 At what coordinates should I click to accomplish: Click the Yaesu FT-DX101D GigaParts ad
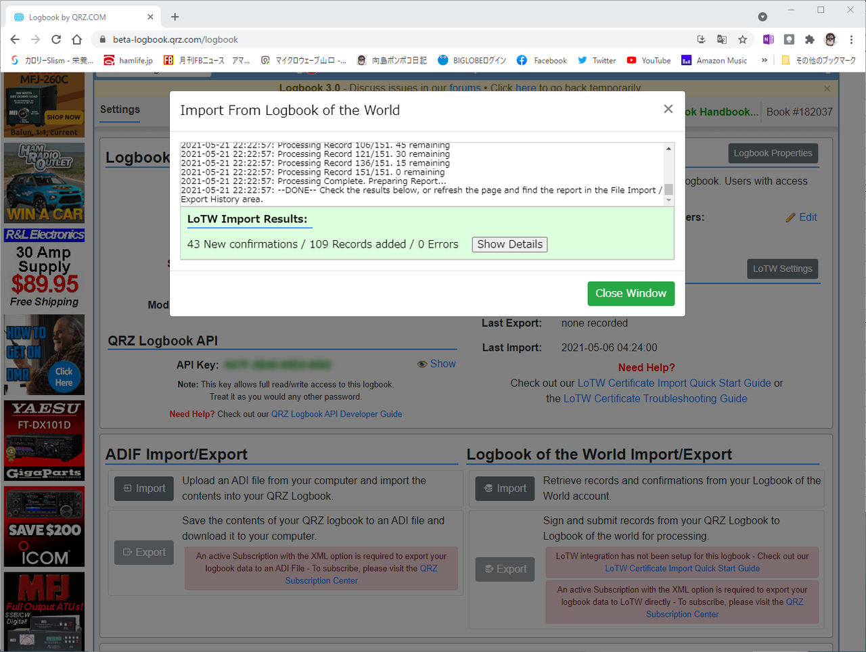(x=45, y=440)
